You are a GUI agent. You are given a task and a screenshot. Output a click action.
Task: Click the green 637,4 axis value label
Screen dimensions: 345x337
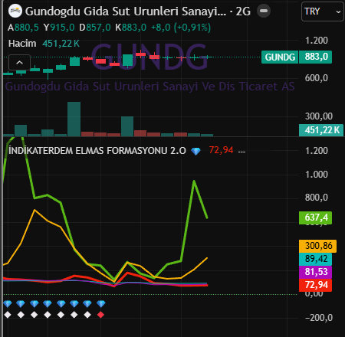pos(315,218)
